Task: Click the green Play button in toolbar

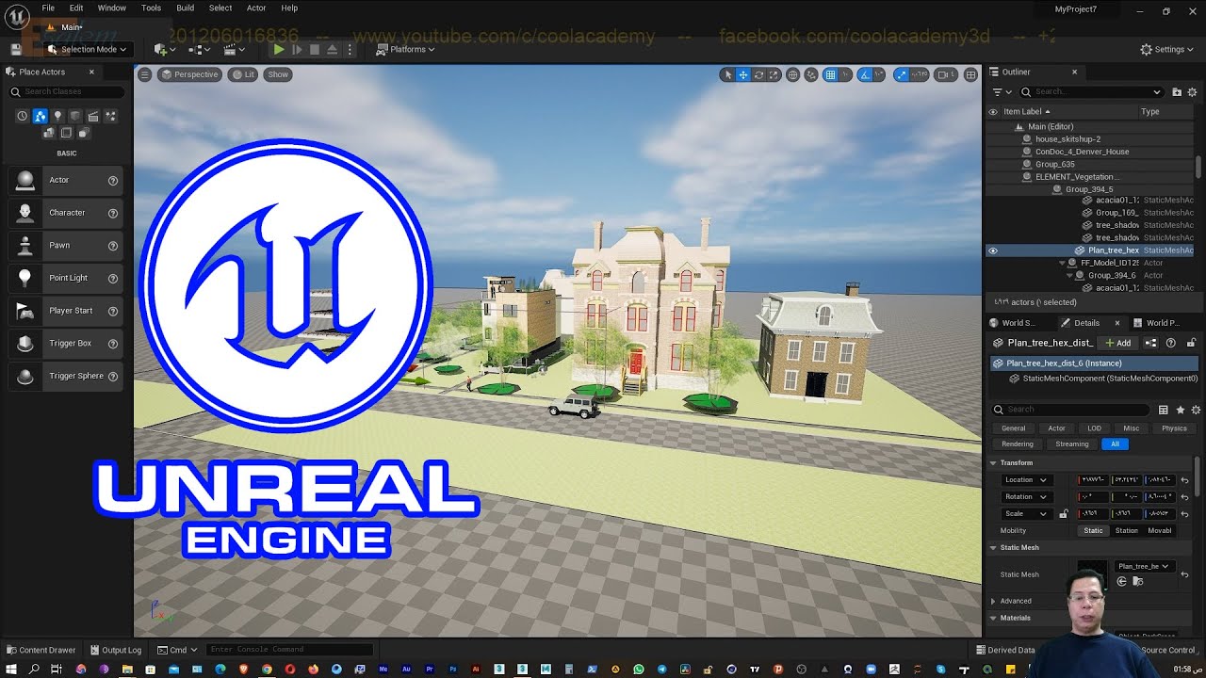Action: coord(279,49)
